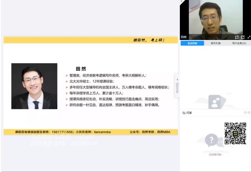
Task: Click 公众号：田然考研、田然MBA text
Action: point(150,132)
